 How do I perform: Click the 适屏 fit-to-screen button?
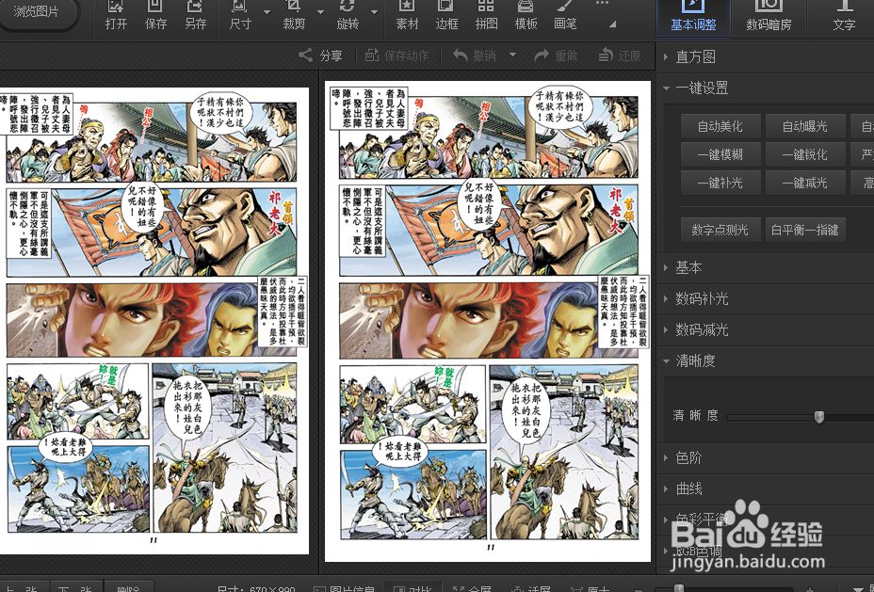531,588
